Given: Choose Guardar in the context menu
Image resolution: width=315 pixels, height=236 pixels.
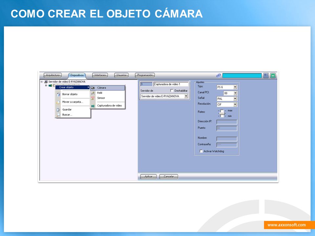Looking at the screenshot, I should point(73,109).
